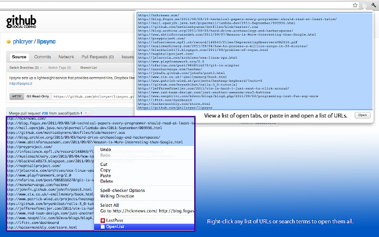The width and height of the screenshot is (379, 237).
Task: Choose Undo from the context menu
Action: tap(105, 149)
